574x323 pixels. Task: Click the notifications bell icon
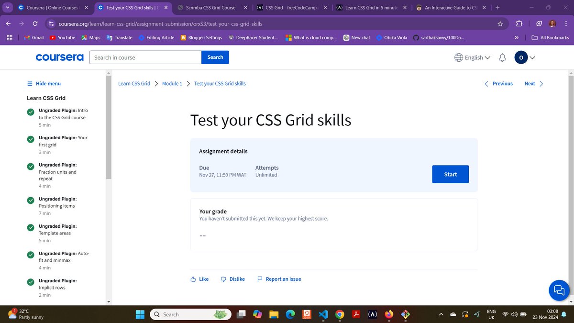click(502, 57)
